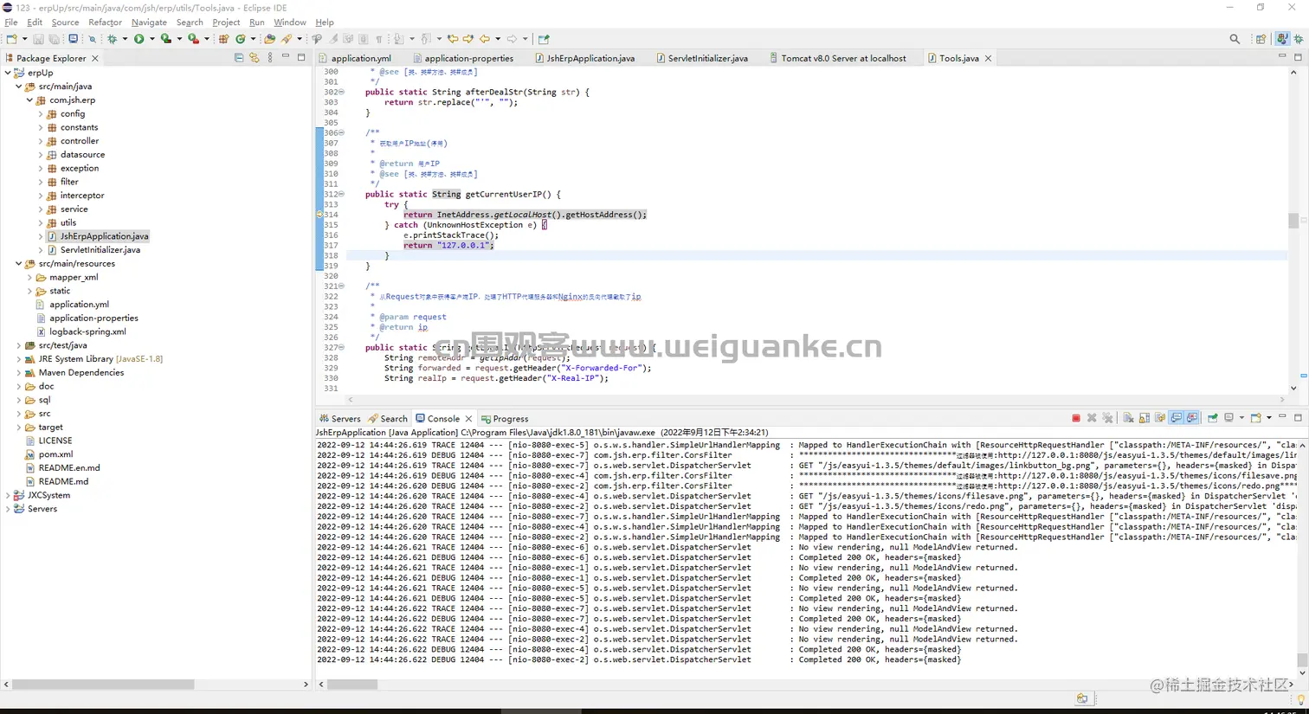Click the Save toolbar icon
Screen dimensions: 1309x714
[x=38, y=39]
